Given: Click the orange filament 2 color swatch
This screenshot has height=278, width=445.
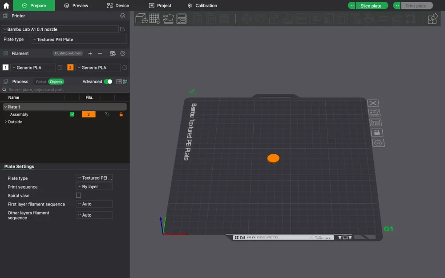Looking at the screenshot, I should click(x=70, y=68).
